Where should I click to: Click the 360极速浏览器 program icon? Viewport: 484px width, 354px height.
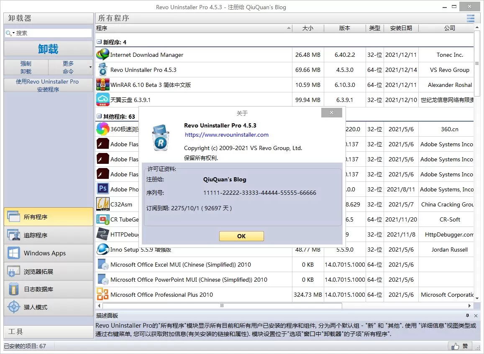pos(102,129)
